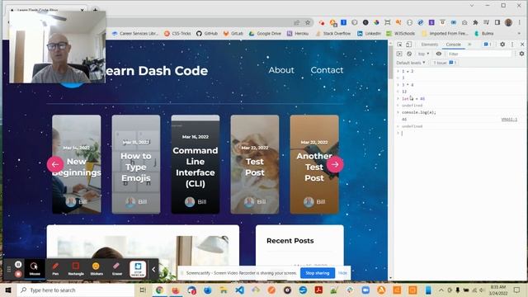Click the Windows taskbar search box
The height and width of the screenshot is (297, 528).
[76, 290]
